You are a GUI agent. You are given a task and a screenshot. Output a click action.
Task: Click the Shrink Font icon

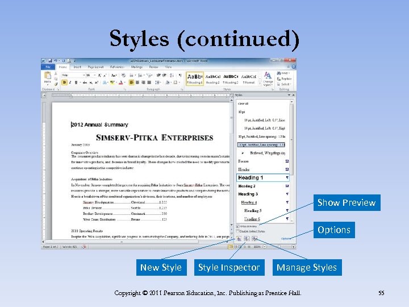point(105,76)
